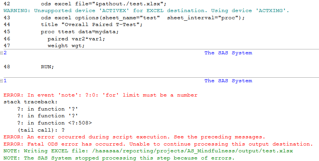This screenshot has width=319, height=161.
Task: Collapse the page 2 log section
Action: coord(1,53)
